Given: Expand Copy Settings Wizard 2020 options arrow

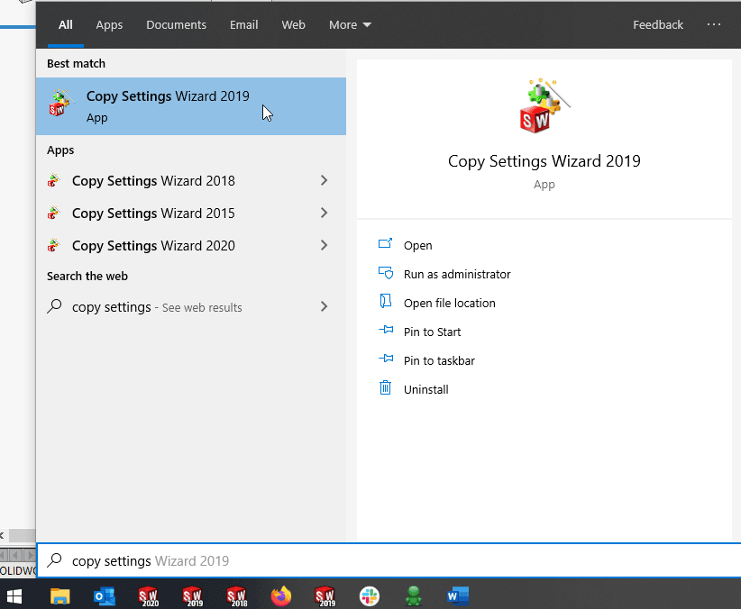Looking at the screenshot, I should pos(325,246).
